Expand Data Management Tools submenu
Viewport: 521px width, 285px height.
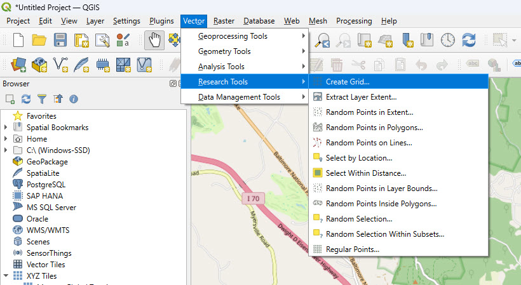245,97
